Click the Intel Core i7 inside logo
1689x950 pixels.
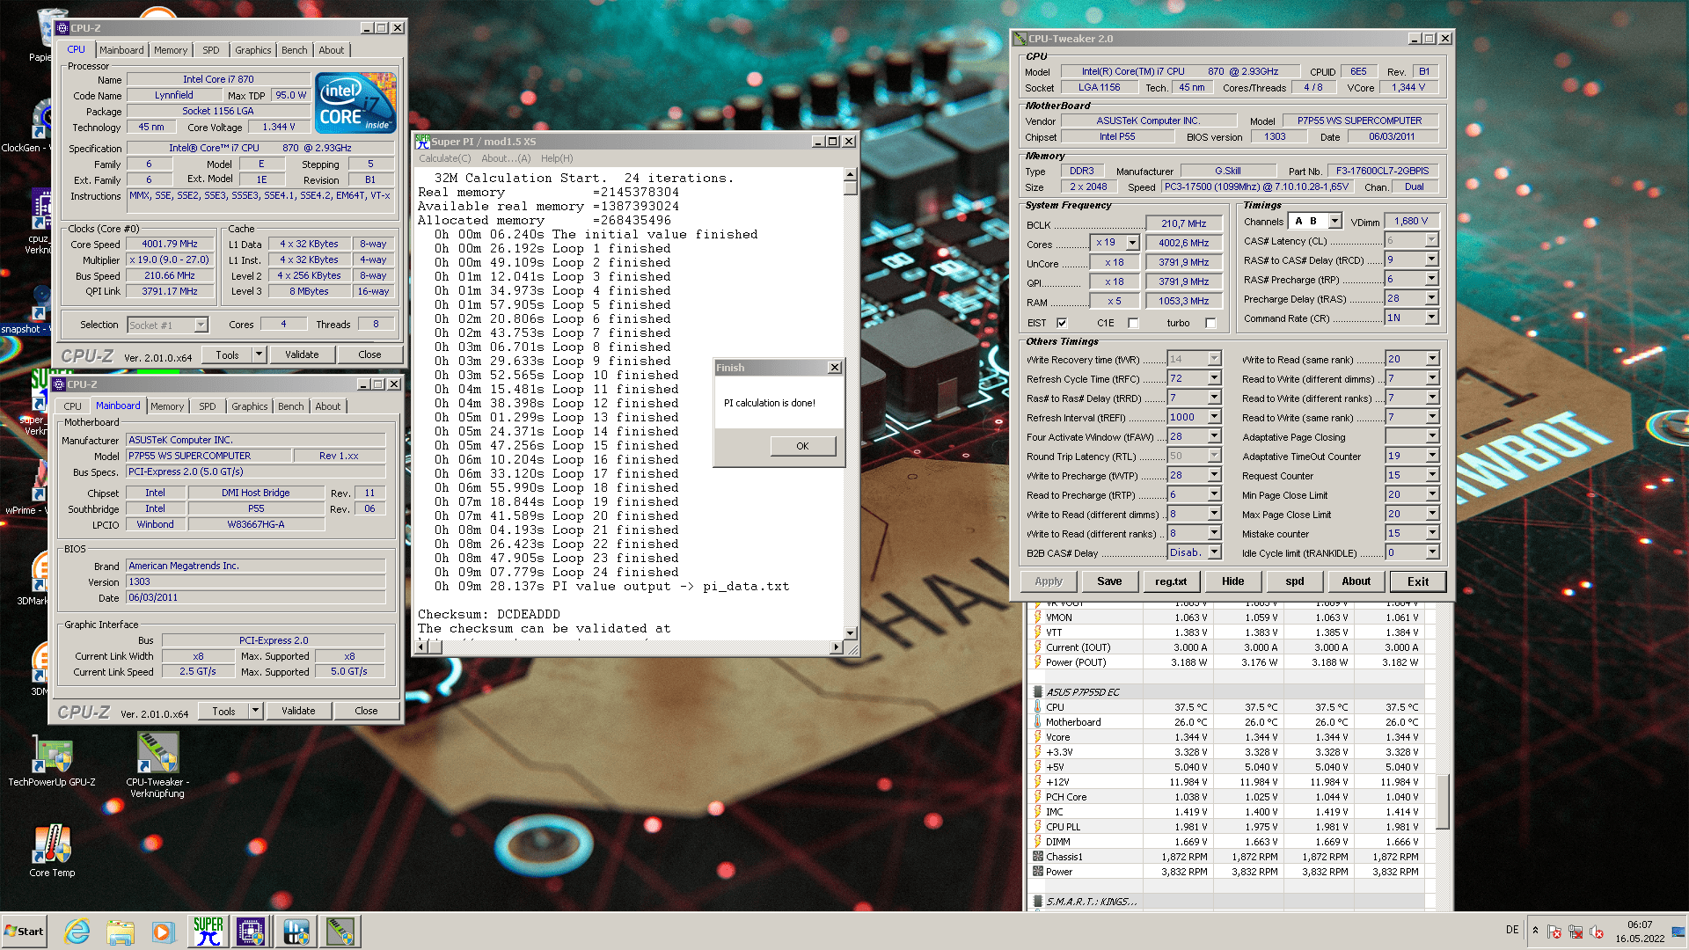point(356,103)
